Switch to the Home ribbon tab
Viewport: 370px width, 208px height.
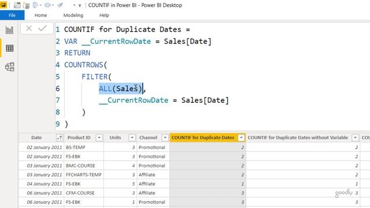(x=40, y=16)
